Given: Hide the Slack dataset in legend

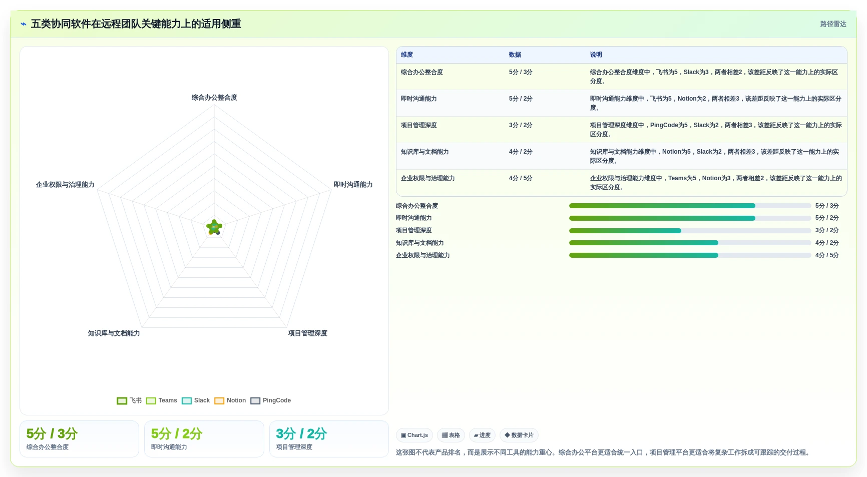Looking at the screenshot, I should point(196,400).
